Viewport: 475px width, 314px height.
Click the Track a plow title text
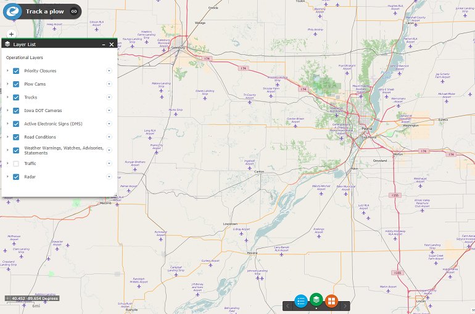pyautogui.click(x=45, y=12)
